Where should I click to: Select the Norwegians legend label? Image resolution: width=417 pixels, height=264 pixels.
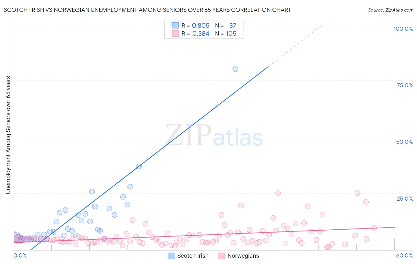tap(243, 256)
